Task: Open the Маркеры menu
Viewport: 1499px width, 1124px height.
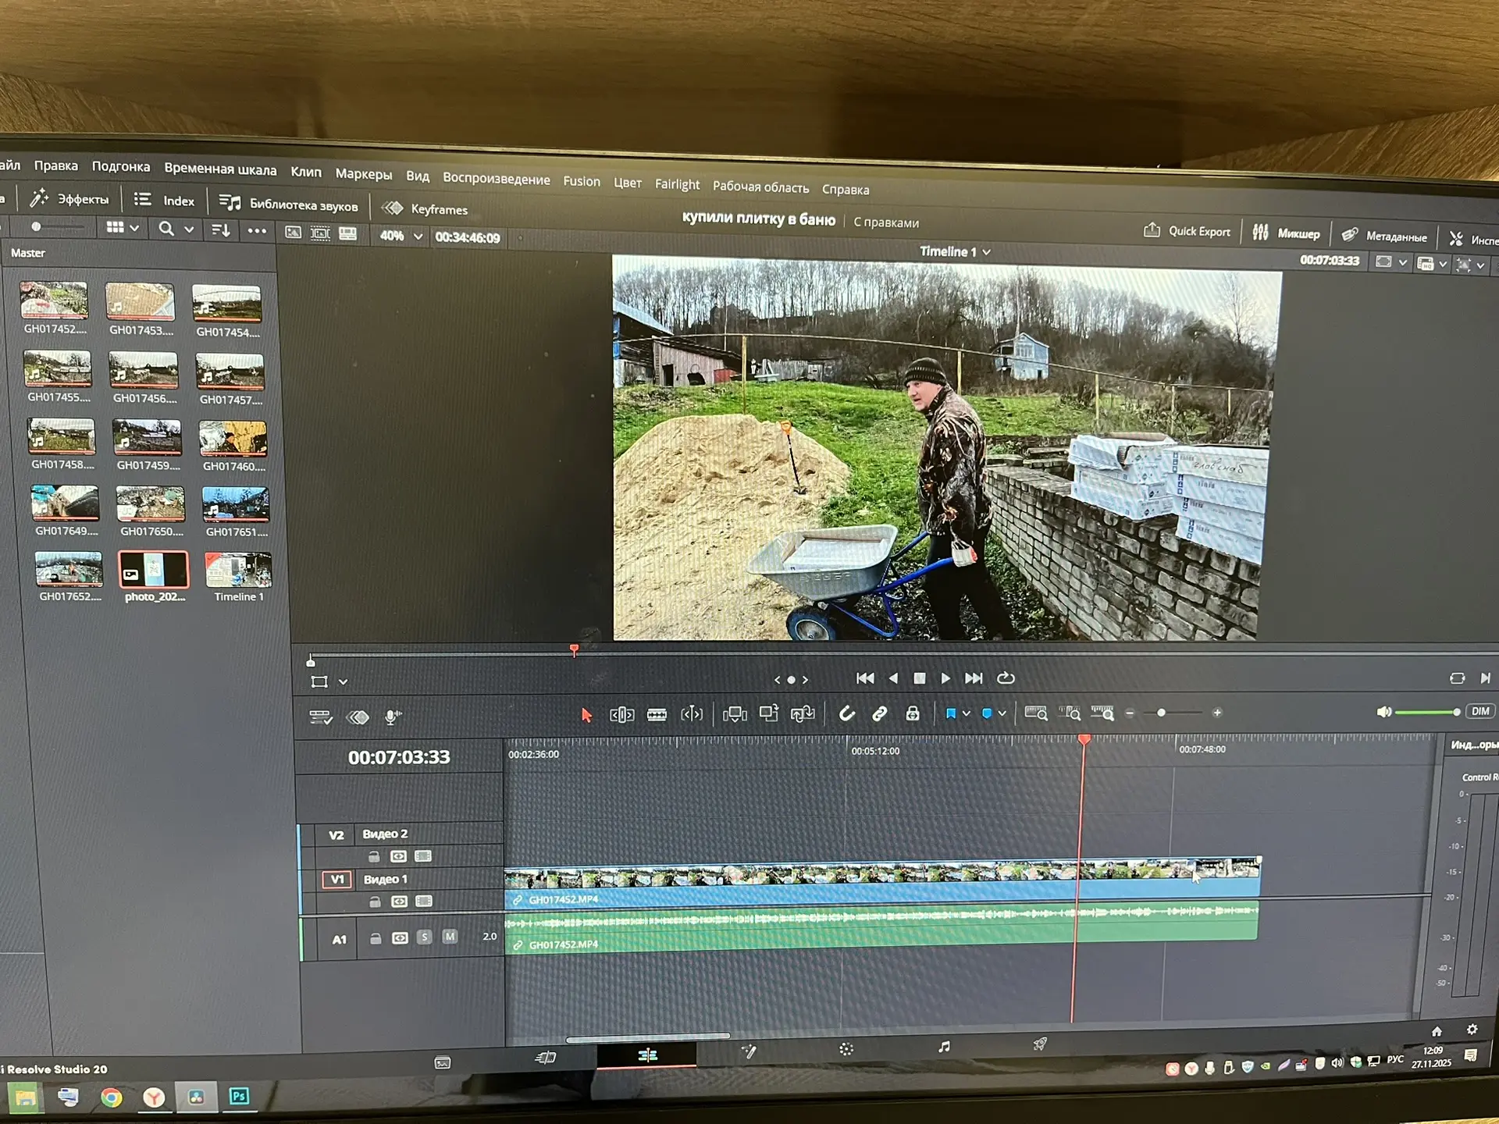Action: coord(363,174)
